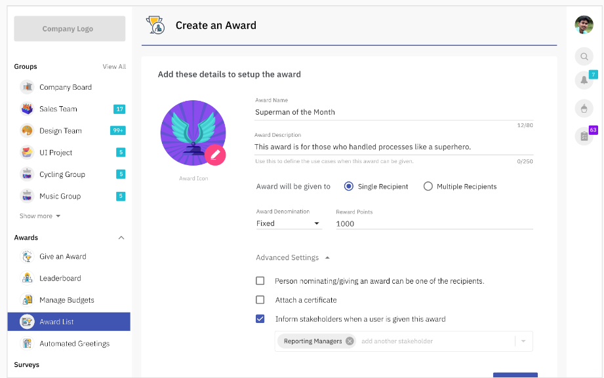Click the Reward Points input field
Viewport: 604px width, 378px height.
pos(434,223)
